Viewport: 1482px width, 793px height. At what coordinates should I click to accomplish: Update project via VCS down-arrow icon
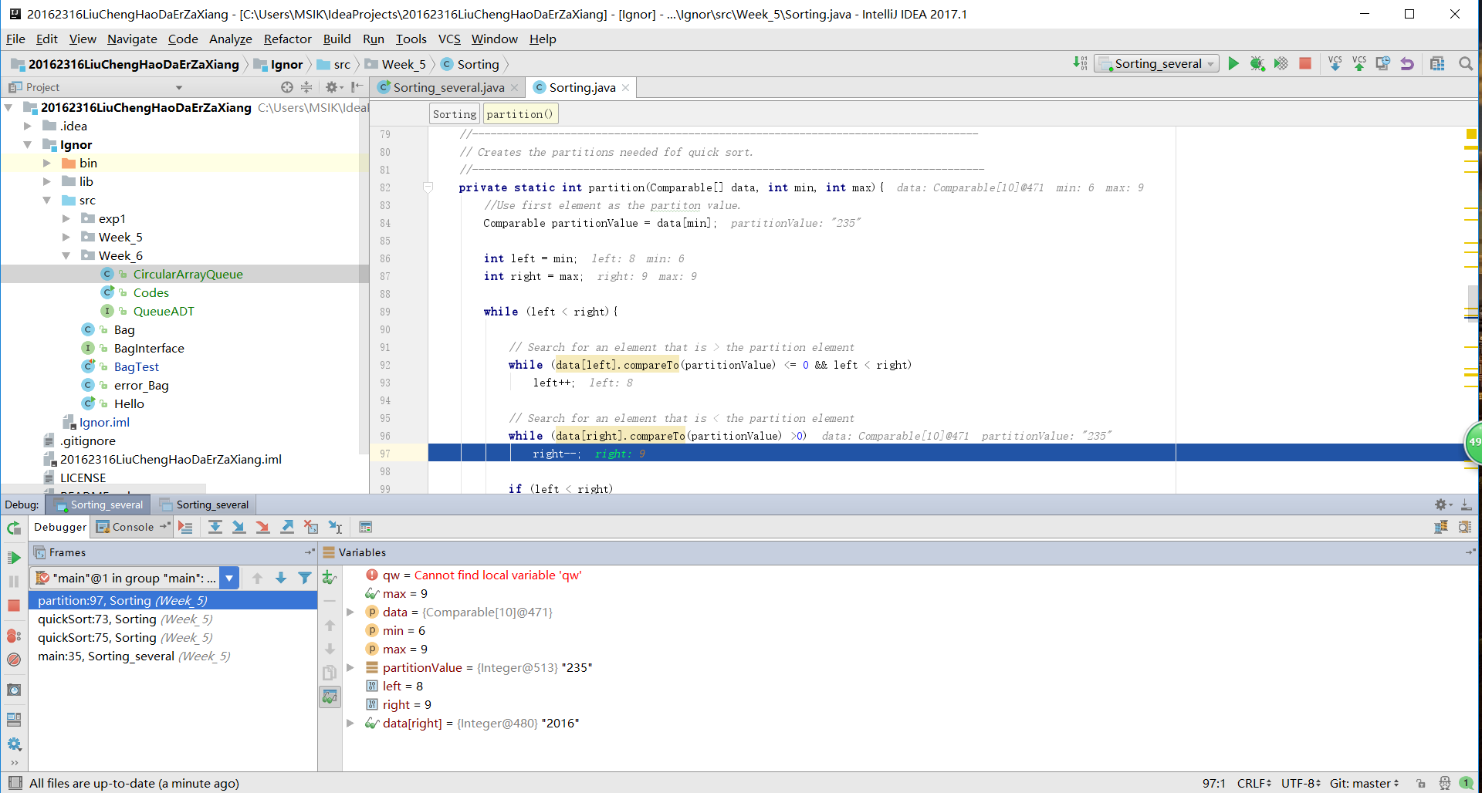pyautogui.click(x=1335, y=63)
